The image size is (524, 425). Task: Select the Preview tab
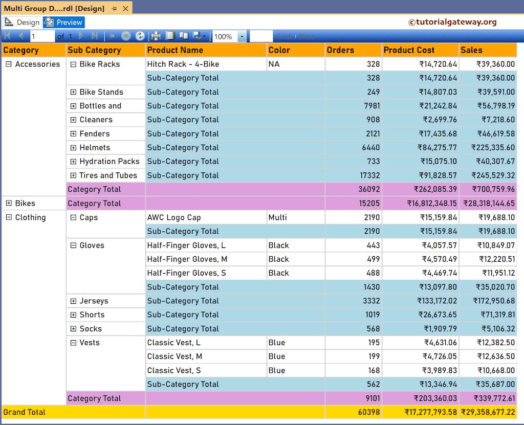point(63,22)
